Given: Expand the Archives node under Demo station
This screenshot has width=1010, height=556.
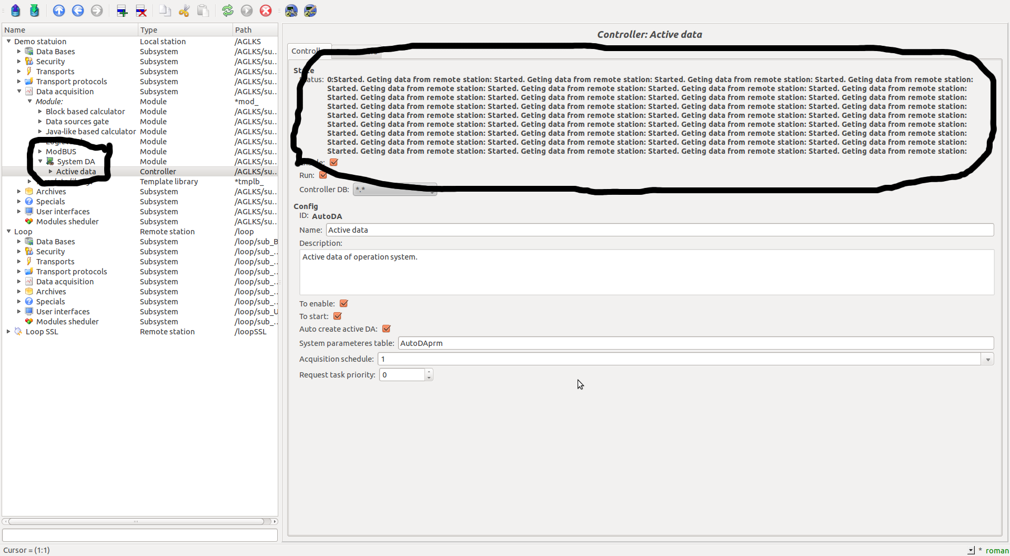Looking at the screenshot, I should coord(19,192).
